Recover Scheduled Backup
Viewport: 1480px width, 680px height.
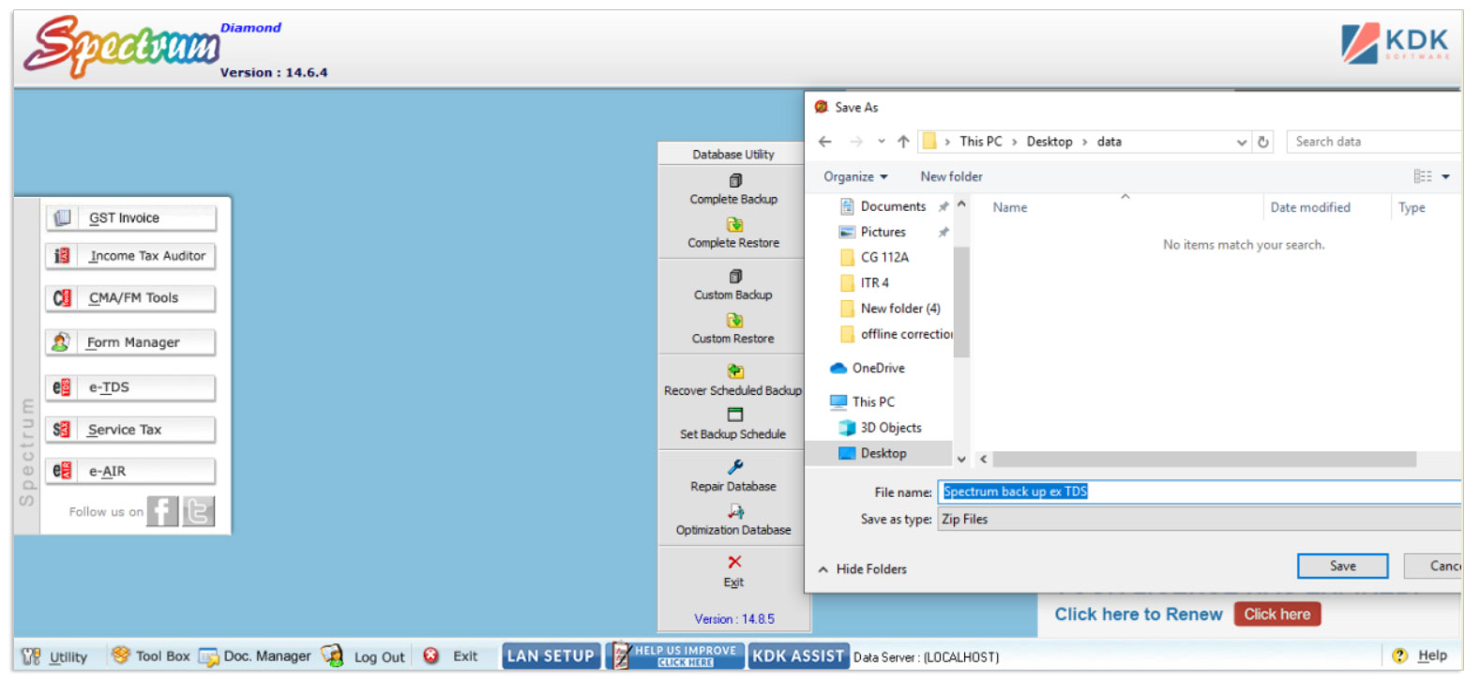733,381
